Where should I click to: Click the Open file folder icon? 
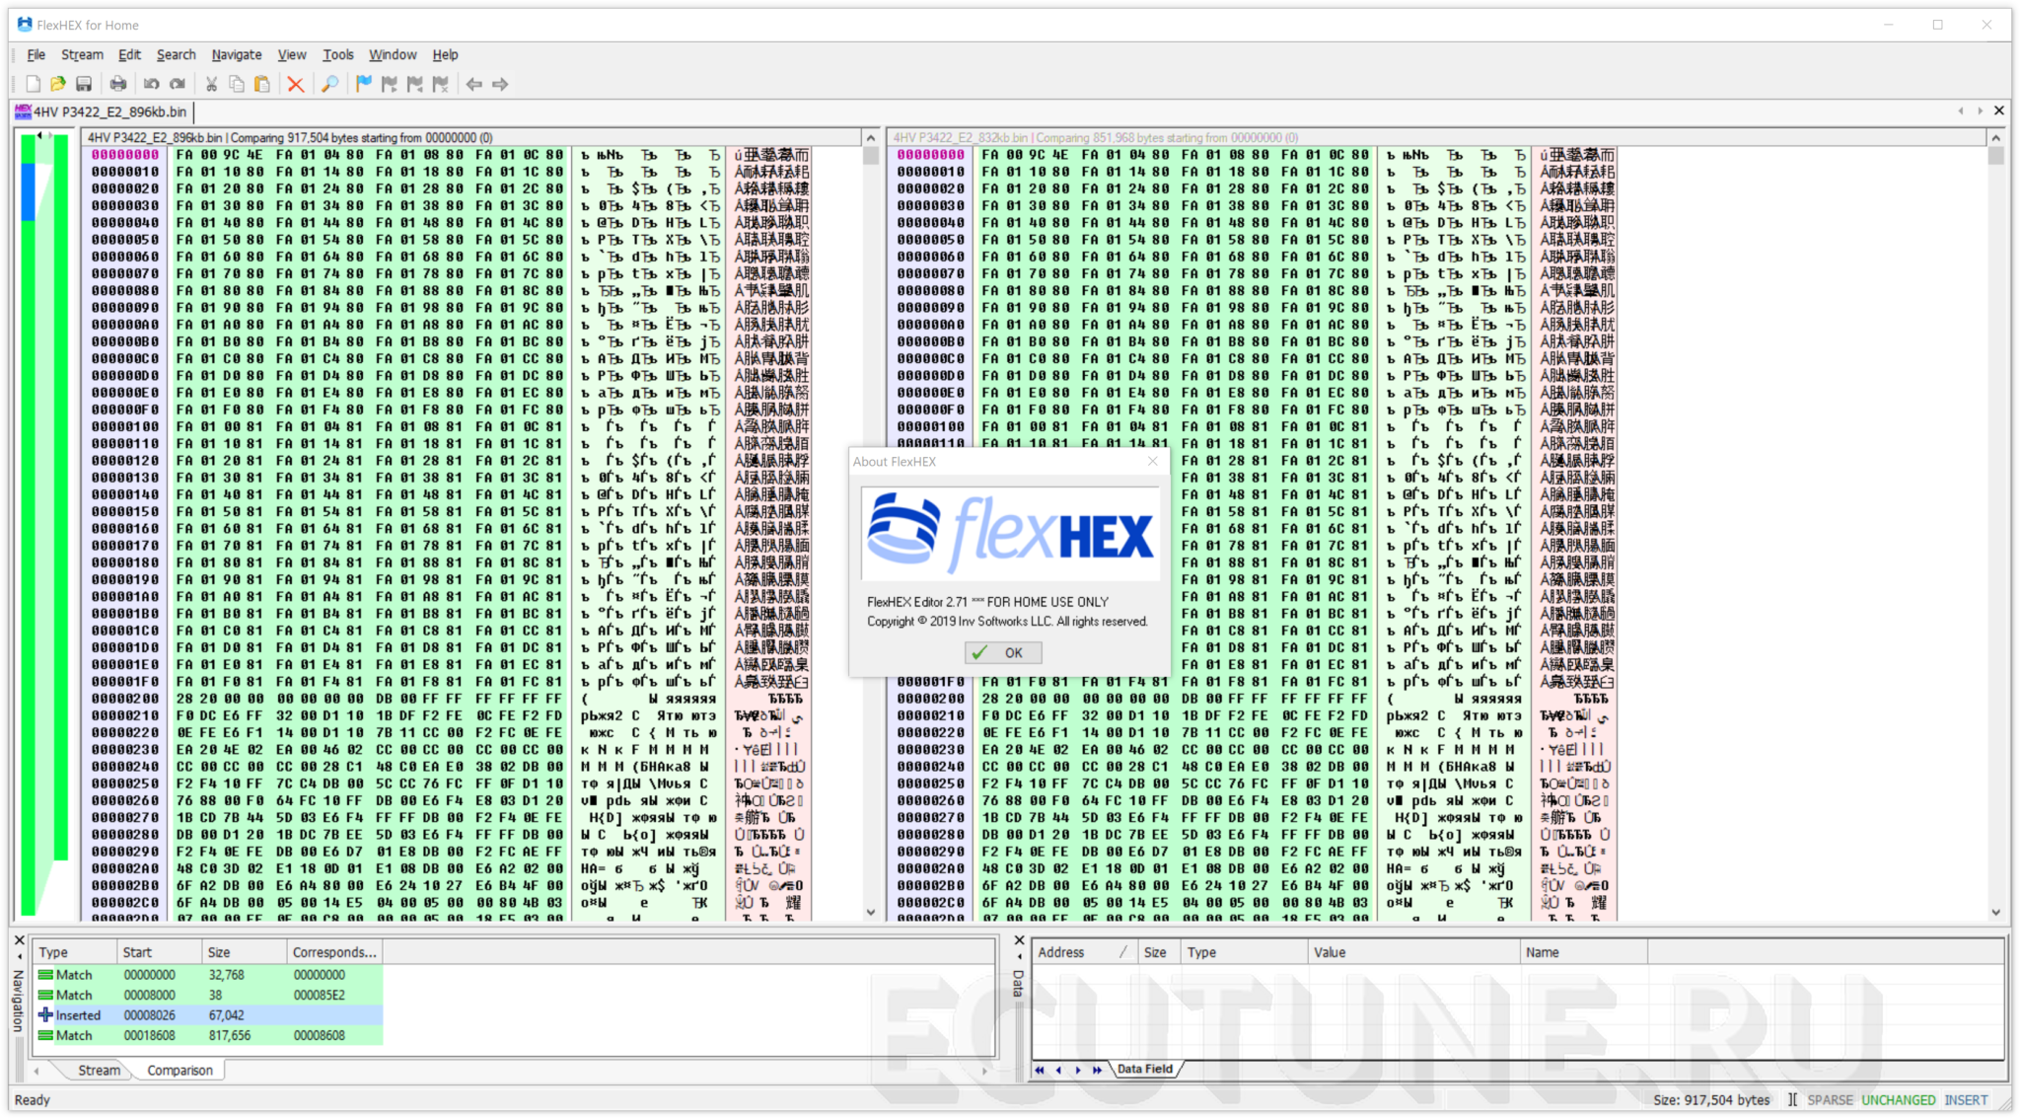(58, 85)
